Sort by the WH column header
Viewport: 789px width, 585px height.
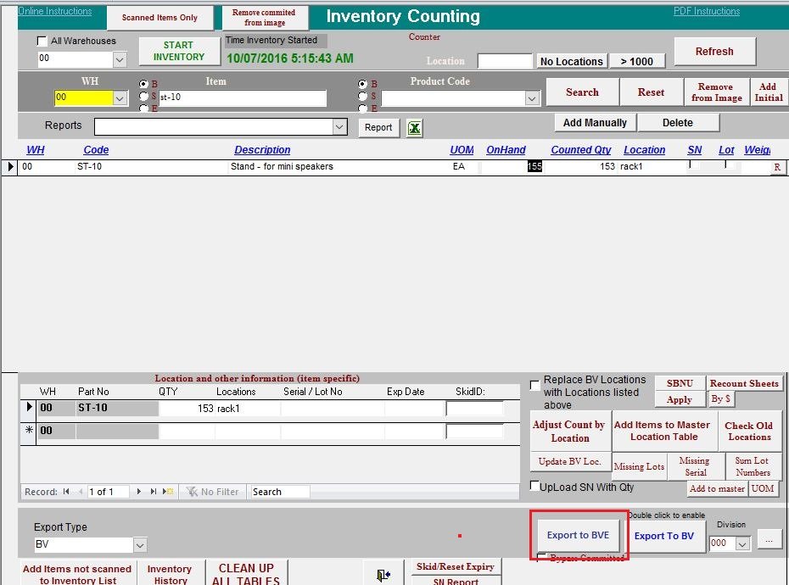tap(36, 150)
